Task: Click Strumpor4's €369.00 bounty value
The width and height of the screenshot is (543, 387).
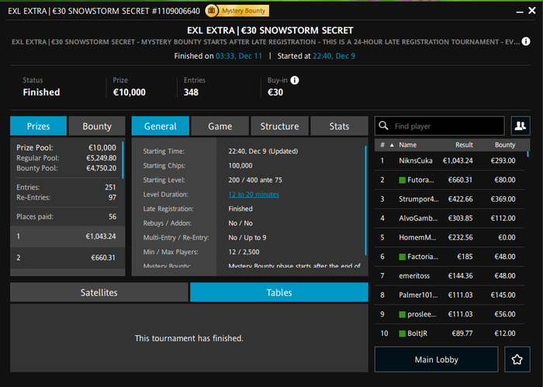Action: pos(503,199)
